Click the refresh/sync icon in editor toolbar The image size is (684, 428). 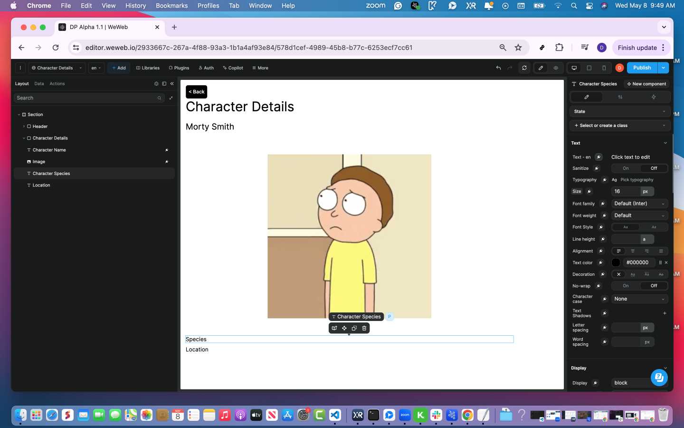524,68
